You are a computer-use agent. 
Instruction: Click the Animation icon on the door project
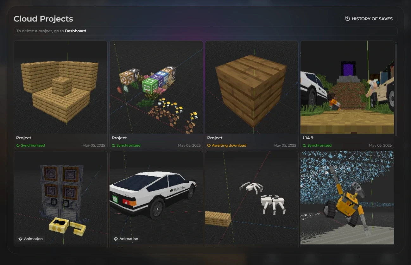point(20,239)
